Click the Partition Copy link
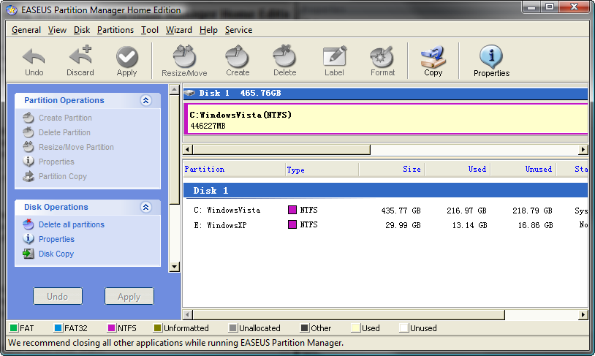Image resolution: width=595 pixels, height=356 pixels. (63, 176)
